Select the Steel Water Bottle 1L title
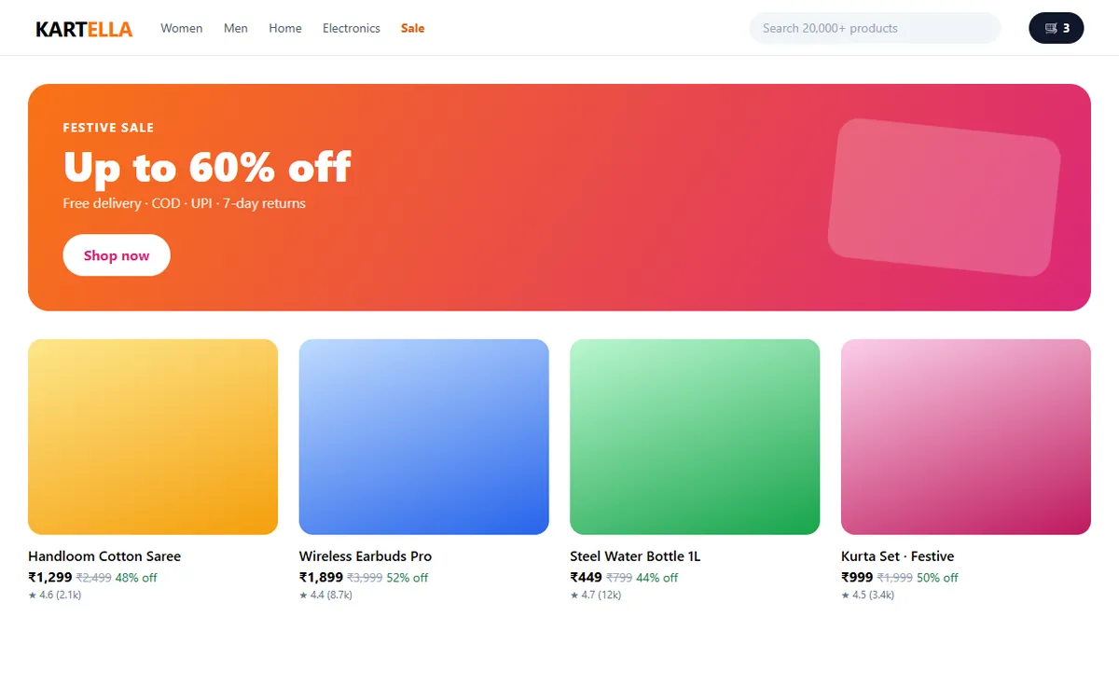 click(635, 556)
